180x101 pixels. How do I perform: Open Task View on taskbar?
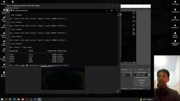point(10,99)
